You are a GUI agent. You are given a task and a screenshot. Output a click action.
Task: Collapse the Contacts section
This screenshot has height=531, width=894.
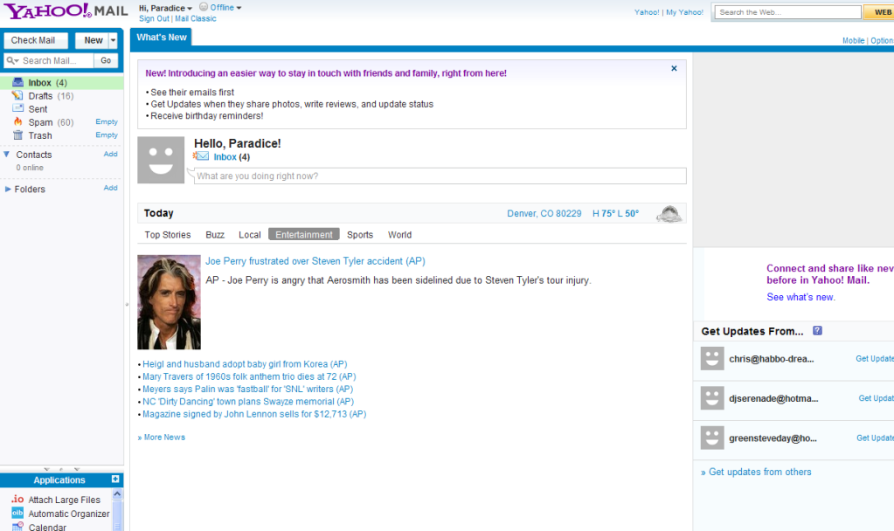click(7, 155)
